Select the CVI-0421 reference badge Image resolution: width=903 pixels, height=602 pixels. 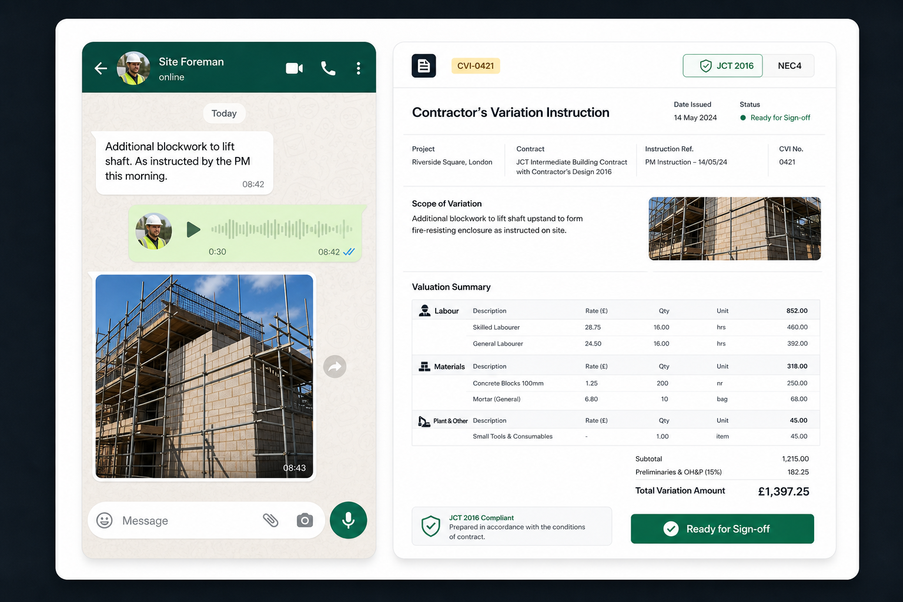(476, 66)
